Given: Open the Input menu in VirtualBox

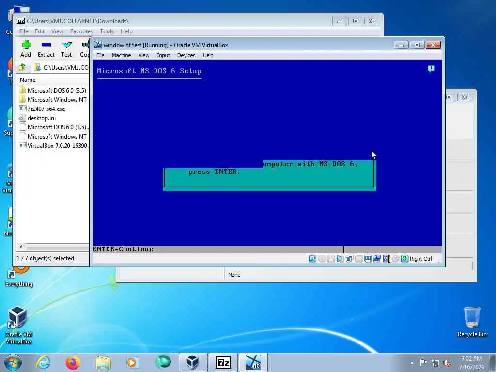Looking at the screenshot, I should [x=163, y=55].
